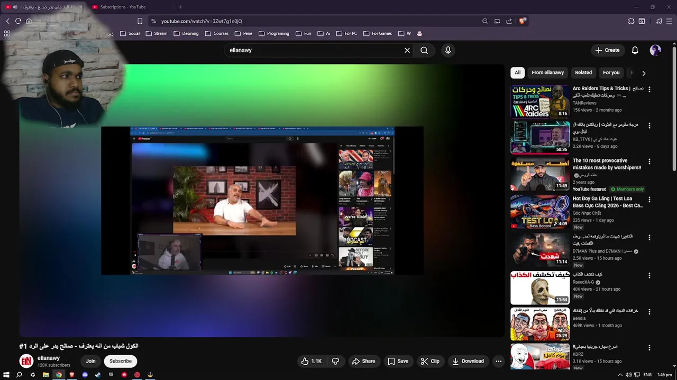
Task: Start voice search with the microphone icon
Action: pyautogui.click(x=448, y=50)
